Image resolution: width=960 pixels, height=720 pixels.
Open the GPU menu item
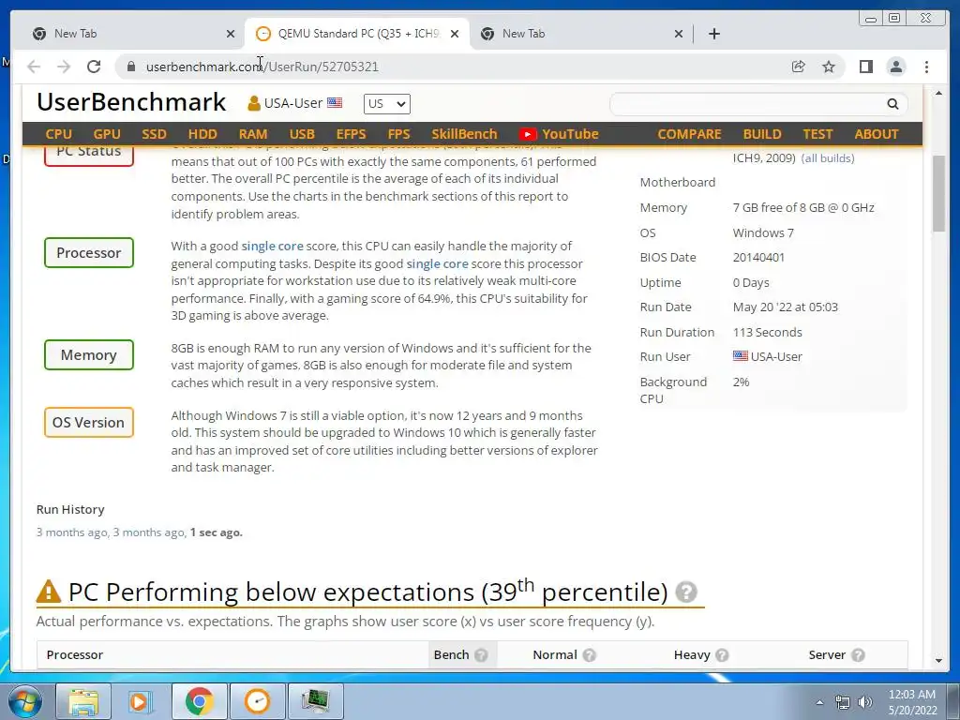[x=107, y=134]
